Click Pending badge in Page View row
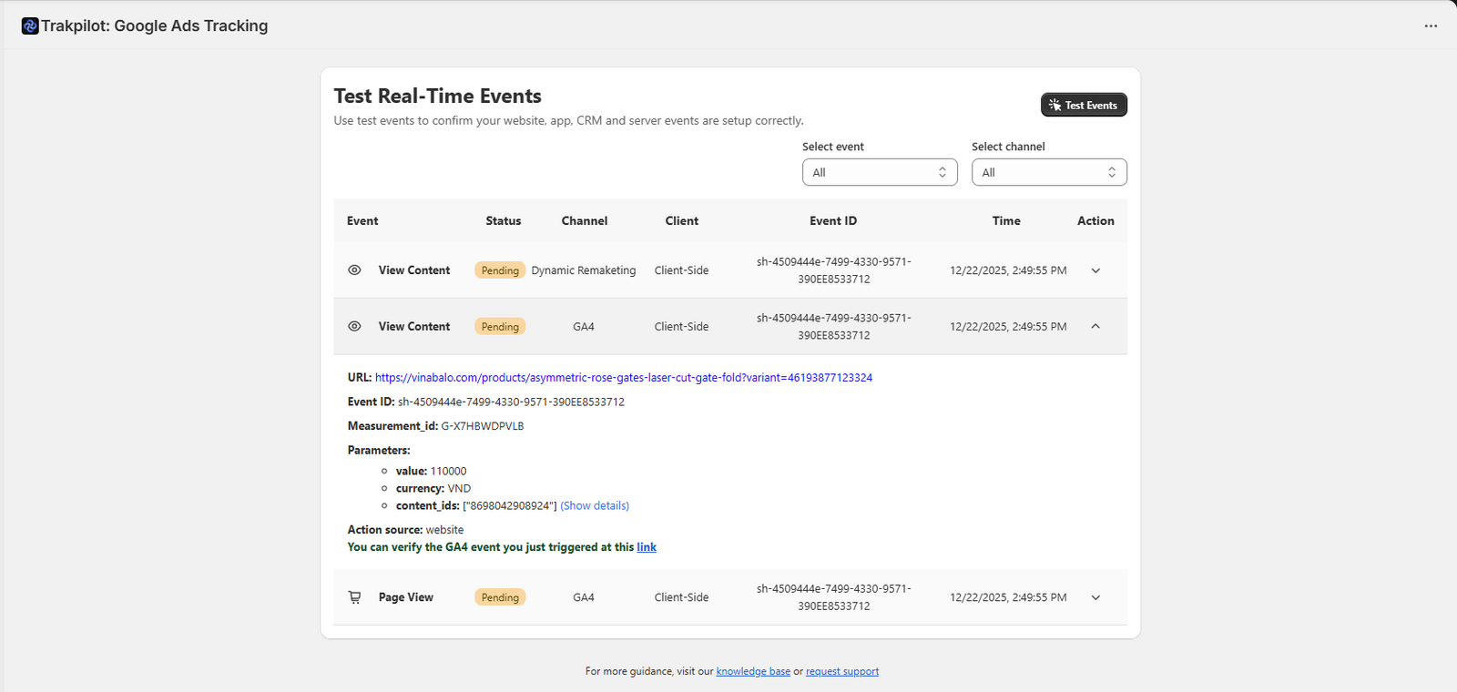Image resolution: width=1457 pixels, height=692 pixels. pos(500,597)
